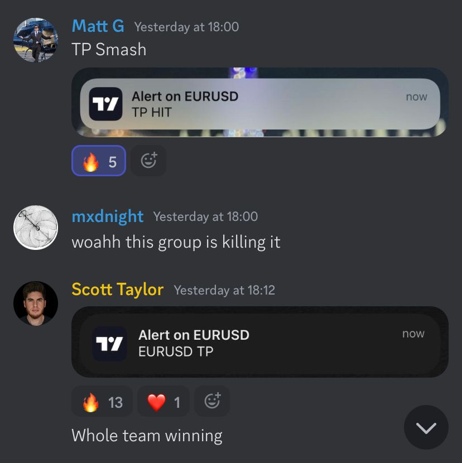The height and width of the screenshot is (463, 462).
Task: Open the mxdnight username link
Action: click(x=108, y=216)
